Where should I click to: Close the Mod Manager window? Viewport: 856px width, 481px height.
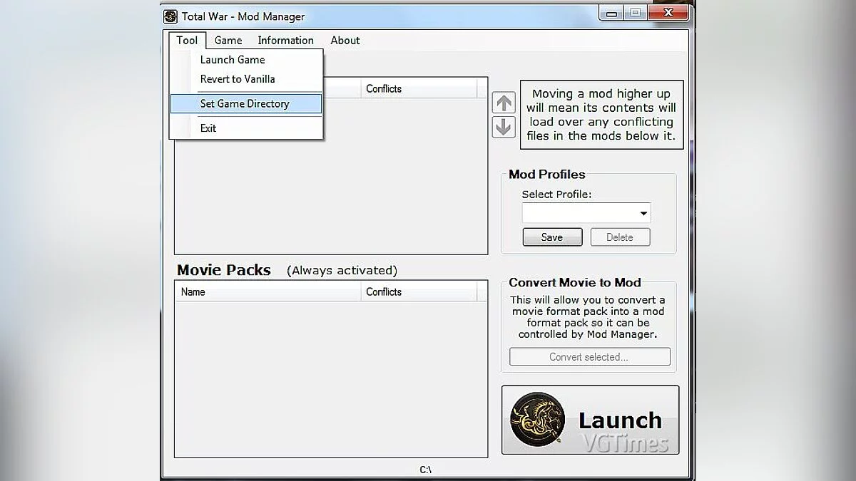668,13
